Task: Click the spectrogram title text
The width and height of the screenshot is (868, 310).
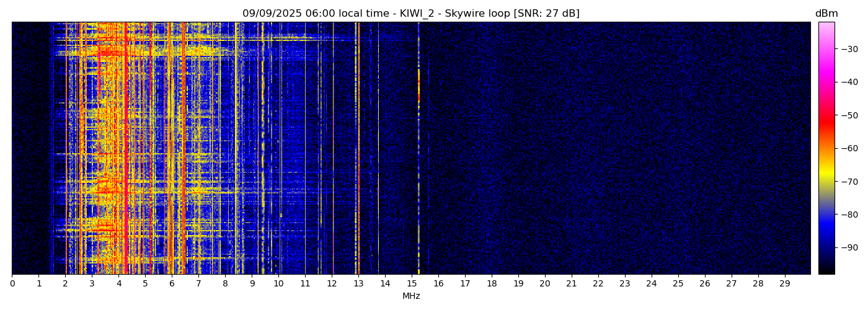Action: click(x=410, y=14)
